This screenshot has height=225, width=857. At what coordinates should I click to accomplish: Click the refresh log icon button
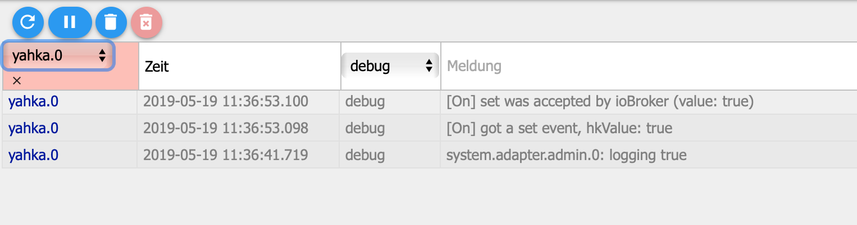28,22
